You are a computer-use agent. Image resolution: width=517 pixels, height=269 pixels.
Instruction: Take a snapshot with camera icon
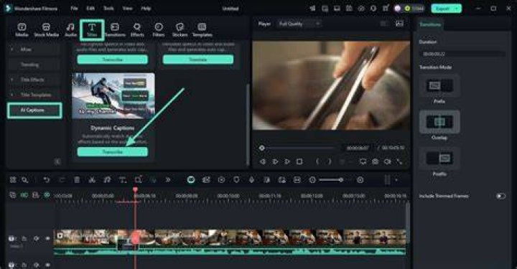(x=376, y=161)
